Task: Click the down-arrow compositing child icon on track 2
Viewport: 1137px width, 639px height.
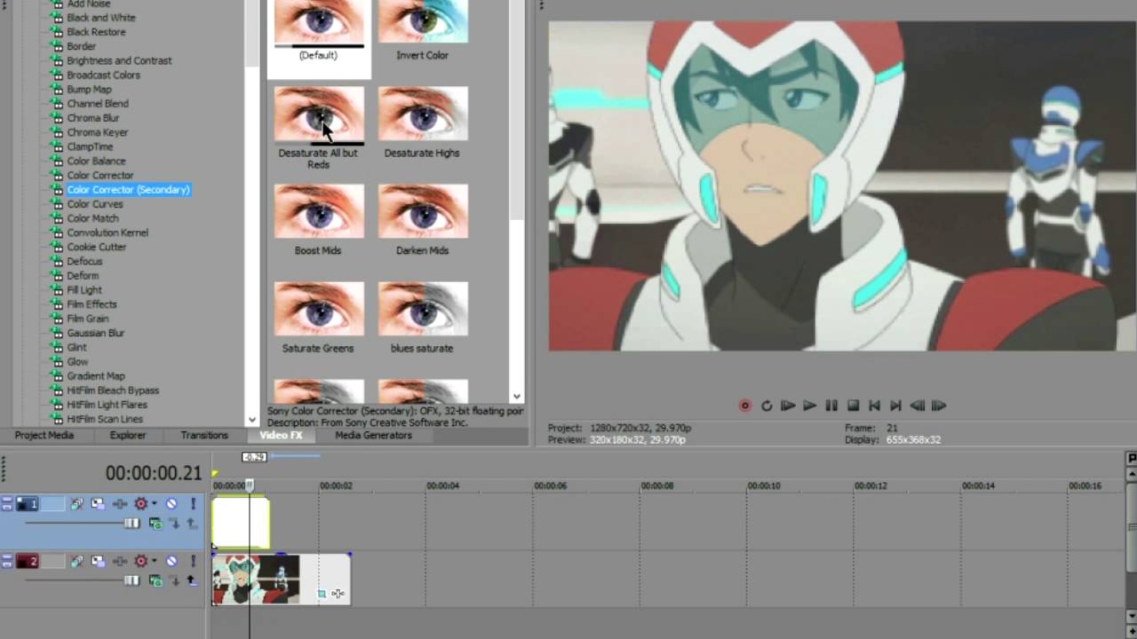Action: pos(174,580)
